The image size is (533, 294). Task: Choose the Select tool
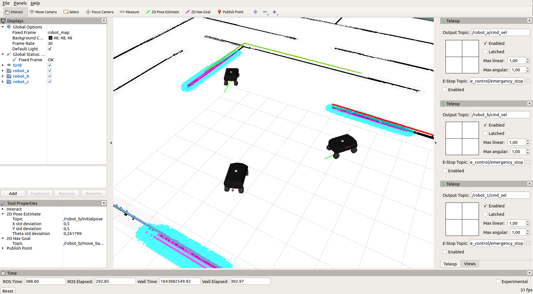click(71, 12)
